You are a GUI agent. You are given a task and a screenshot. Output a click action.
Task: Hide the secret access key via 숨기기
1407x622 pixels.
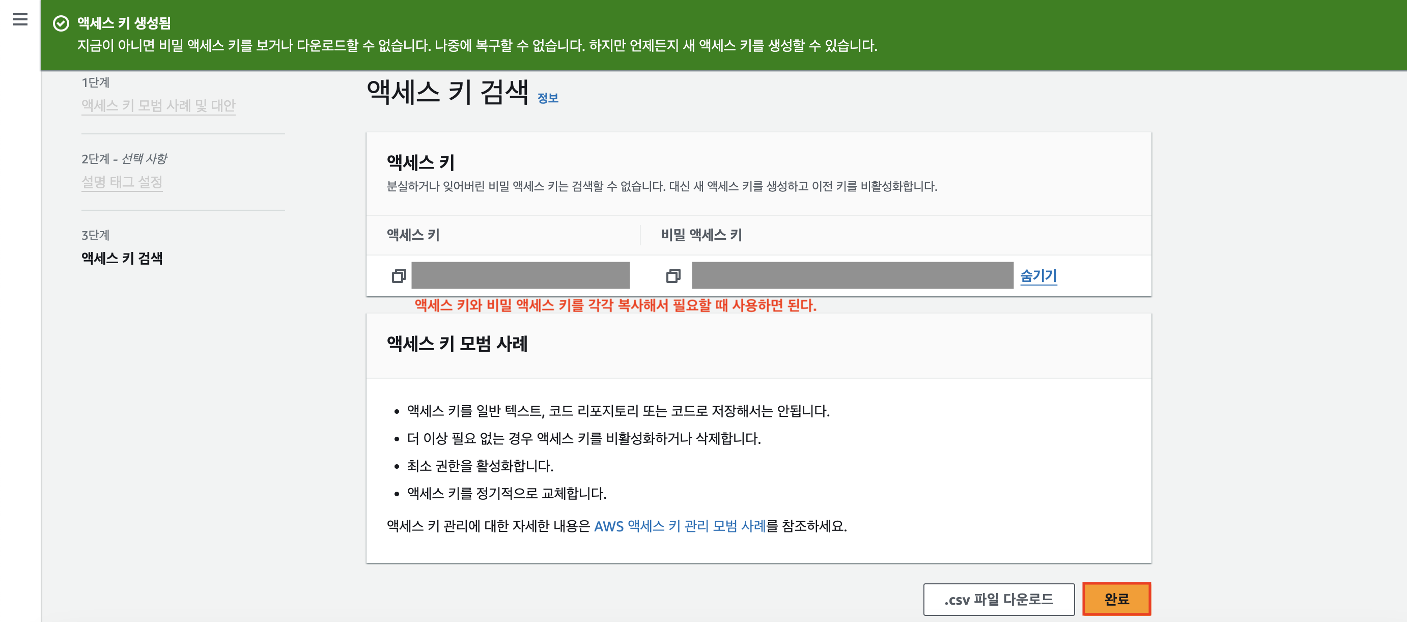(1038, 276)
